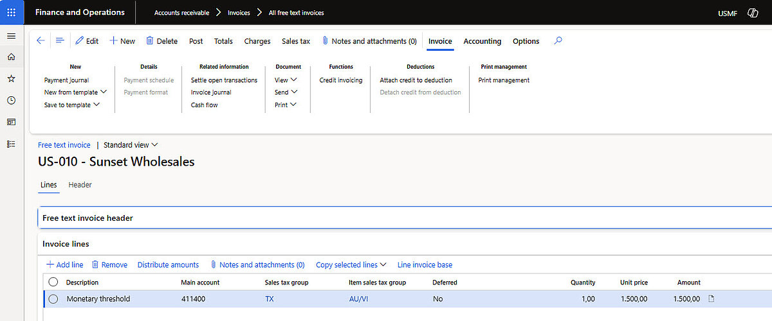Click Post in action pane
This screenshot has height=321, width=772.
tap(196, 41)
